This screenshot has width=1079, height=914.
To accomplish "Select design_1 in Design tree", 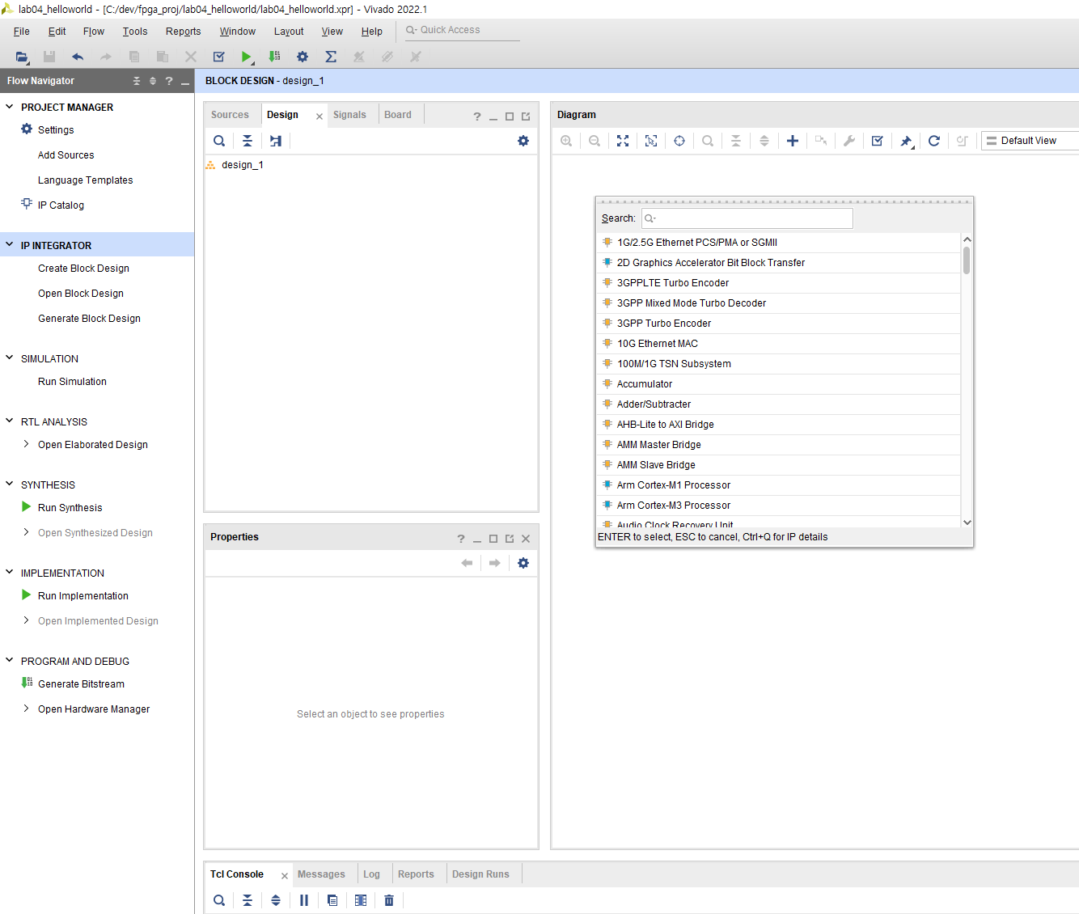I will (x=243, y=165).
